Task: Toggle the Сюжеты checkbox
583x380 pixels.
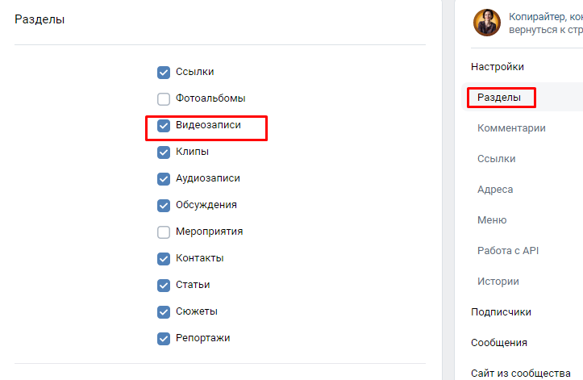Action: click(x=164, y=311)
